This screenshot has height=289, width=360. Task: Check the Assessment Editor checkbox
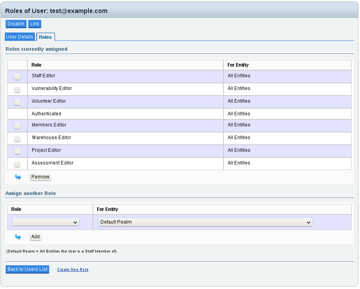[x=17, y=164]
